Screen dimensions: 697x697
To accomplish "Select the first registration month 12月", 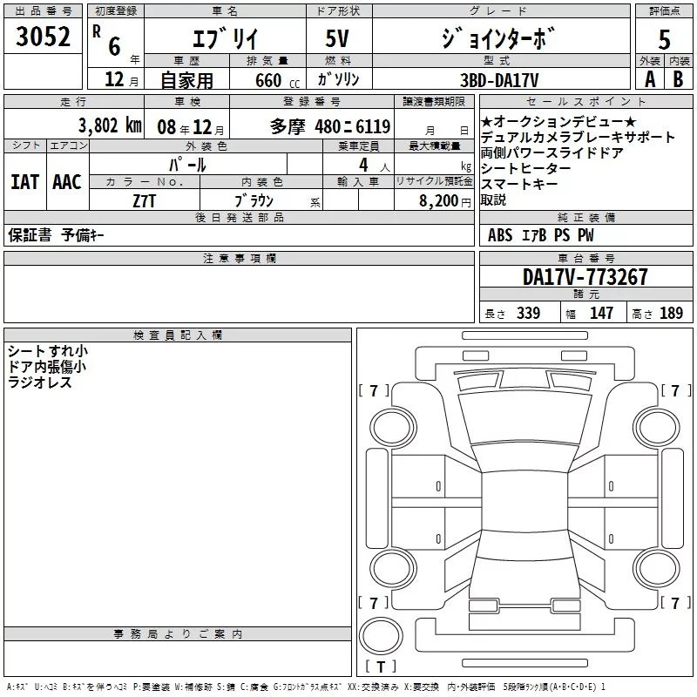I will (x=122, y=79).
